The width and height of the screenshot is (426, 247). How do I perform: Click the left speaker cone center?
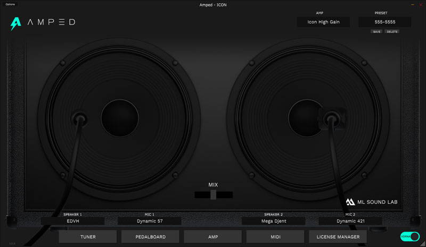tap(120, 118)
